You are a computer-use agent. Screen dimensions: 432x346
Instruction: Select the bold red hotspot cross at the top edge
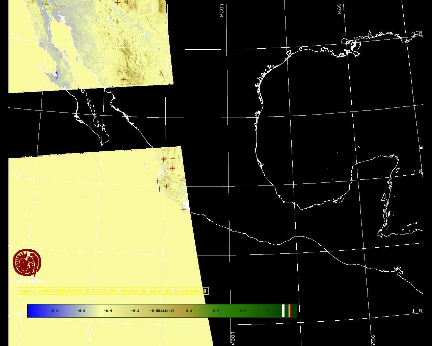pos(117,2)
